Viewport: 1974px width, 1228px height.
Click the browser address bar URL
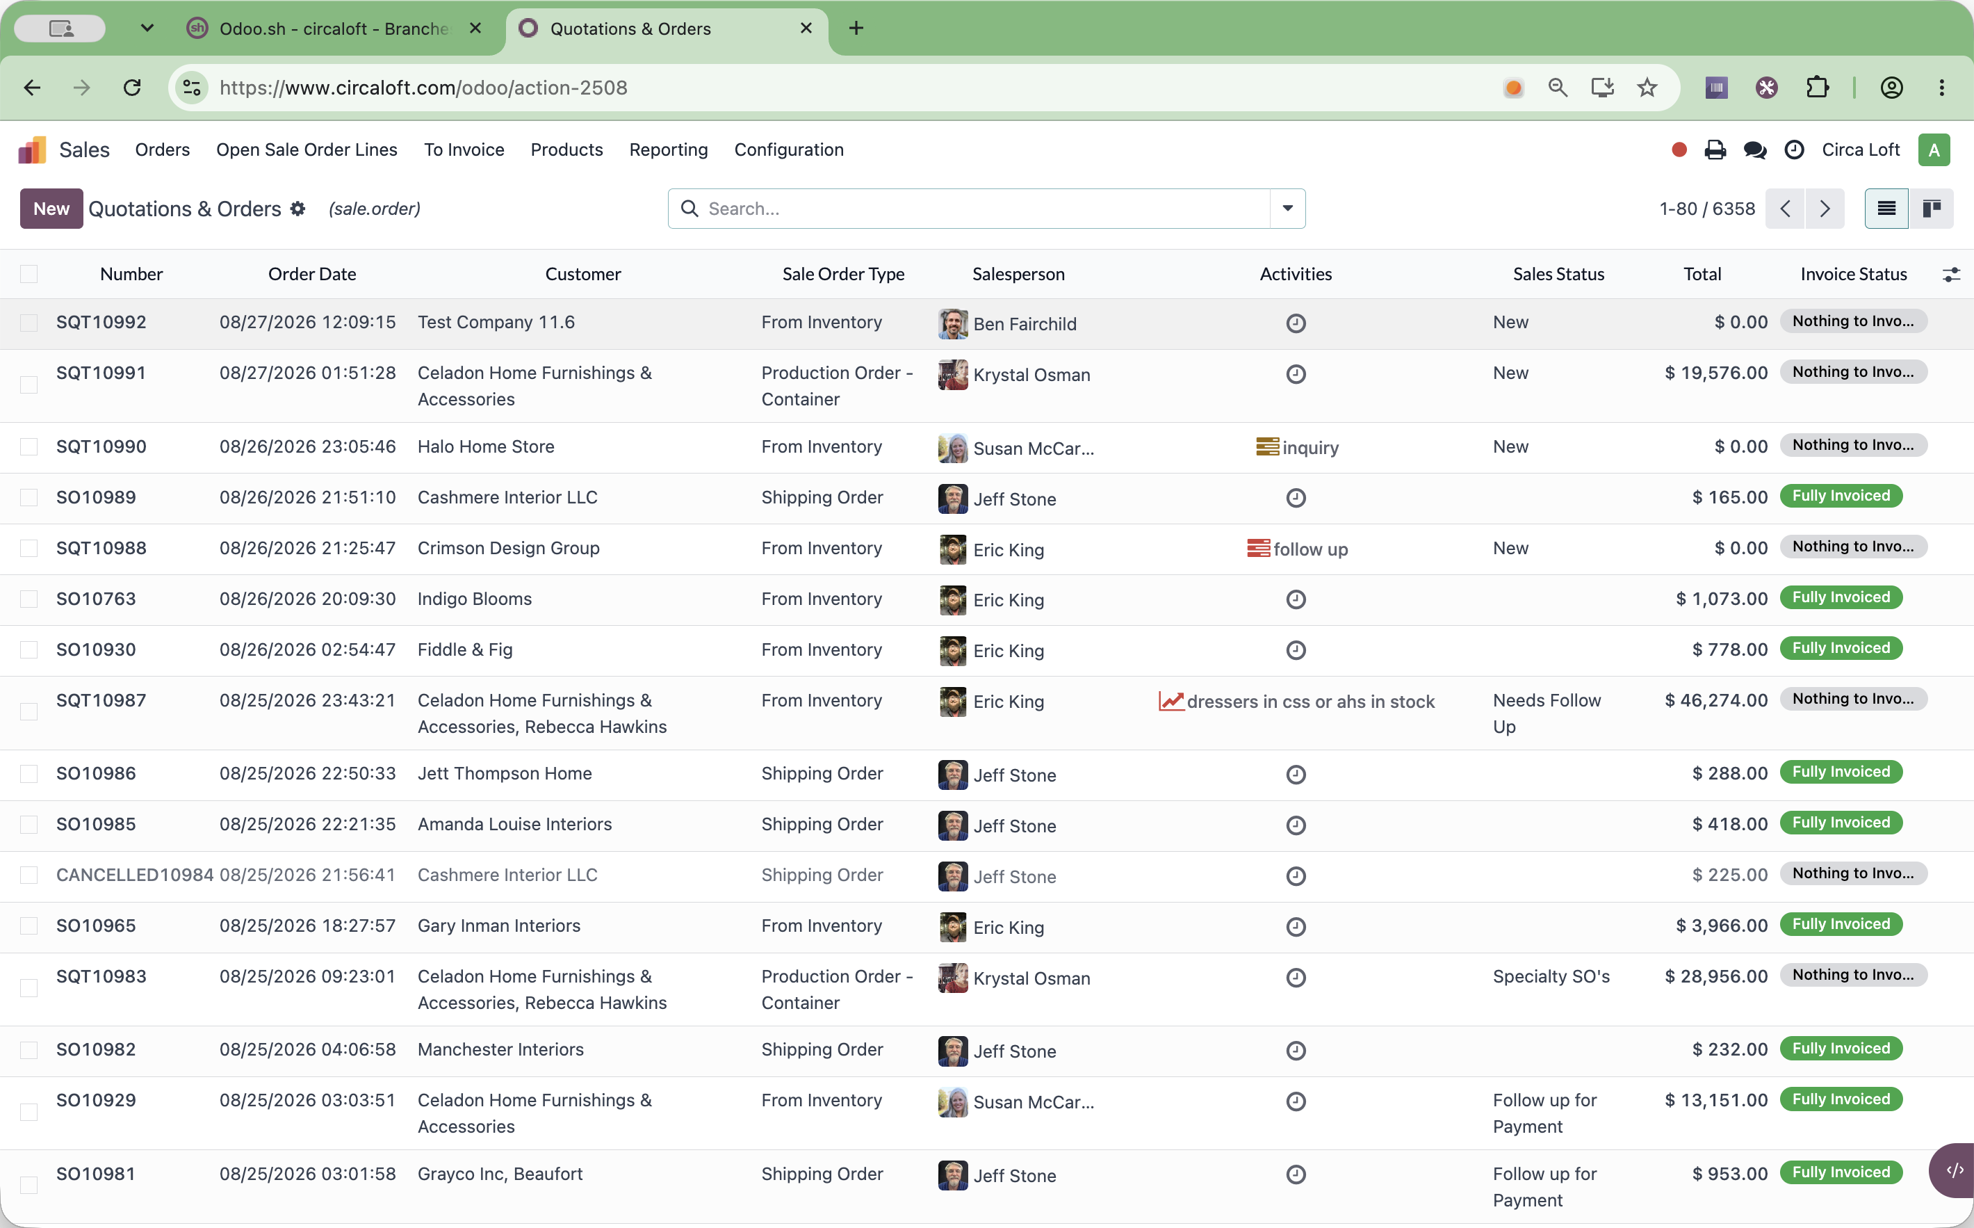[423, 88]
